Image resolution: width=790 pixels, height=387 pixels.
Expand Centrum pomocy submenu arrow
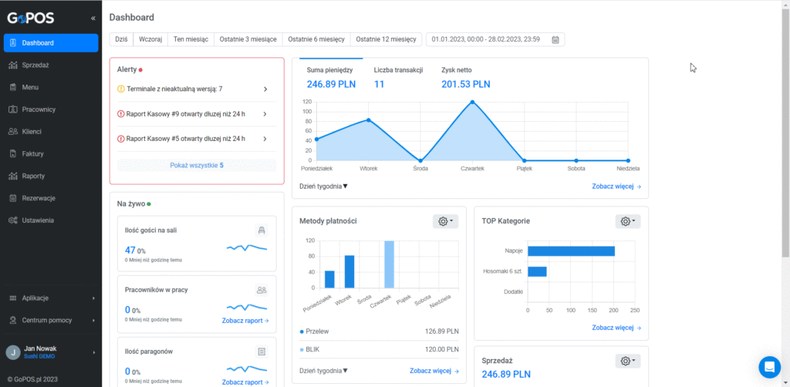click(x=93, y=320)
